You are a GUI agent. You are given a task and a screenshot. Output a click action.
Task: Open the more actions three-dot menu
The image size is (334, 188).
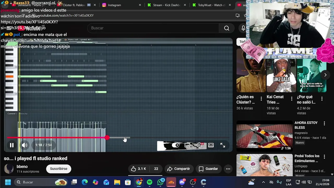point(228,169)
